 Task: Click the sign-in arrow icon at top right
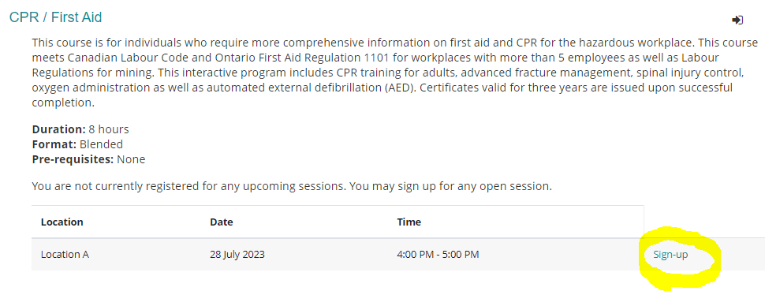[x=737, y=20]
